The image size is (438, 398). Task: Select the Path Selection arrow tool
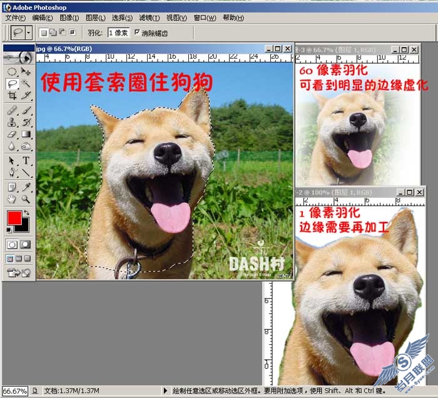(x=12, y=161)
